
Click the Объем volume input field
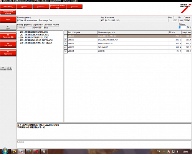pyautogui.click(x=182, y=27)
